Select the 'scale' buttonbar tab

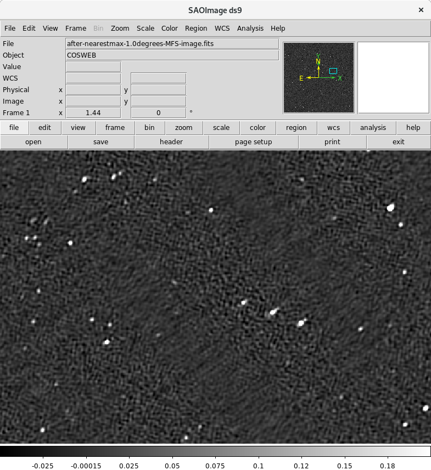pos(221,128)
